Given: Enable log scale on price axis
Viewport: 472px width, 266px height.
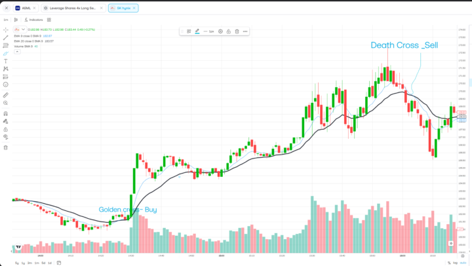Looking at the screenshot, I should (456, 263).
